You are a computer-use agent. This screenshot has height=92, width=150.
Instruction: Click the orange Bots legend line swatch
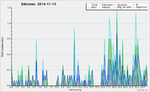point(89,7)
